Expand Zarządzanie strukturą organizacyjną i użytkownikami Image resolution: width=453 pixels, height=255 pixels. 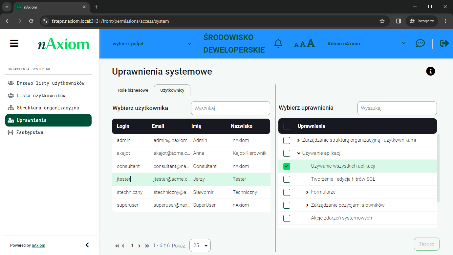298,140
